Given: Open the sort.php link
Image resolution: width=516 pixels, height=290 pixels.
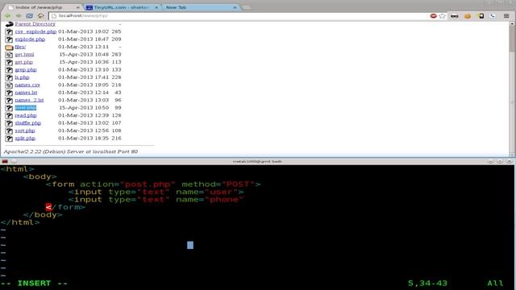Looking at the screenshot, I should pyautogui.click(x=25, y=130).
